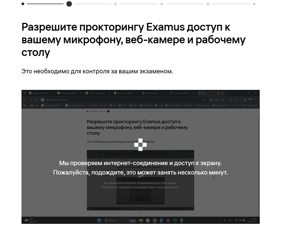Image resolution: width=290 pixels, height=231 pixels.
Task: Launch Yandex Browser from the preview taskbar
Action: [x=148, y=221]
